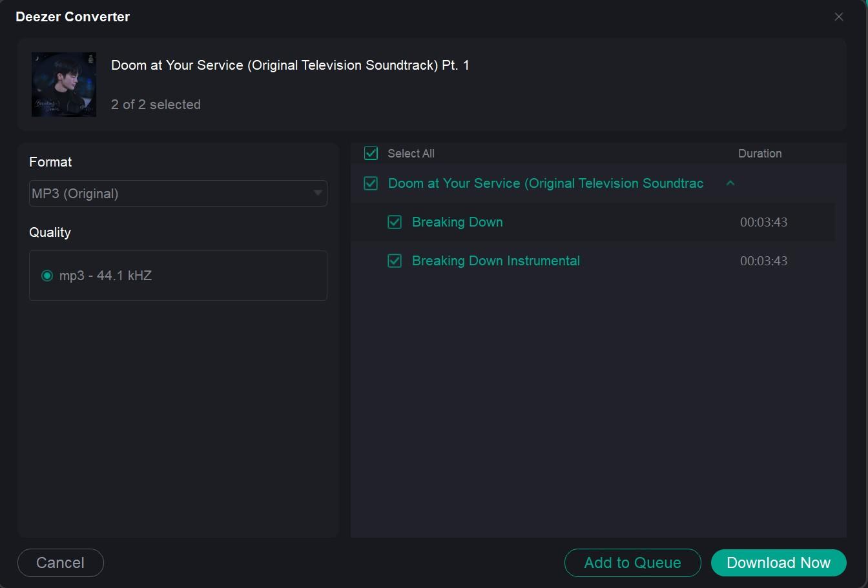Collapse the album track list chevron
The width and height of the screenshot is (868, 588).
point(730,183)
